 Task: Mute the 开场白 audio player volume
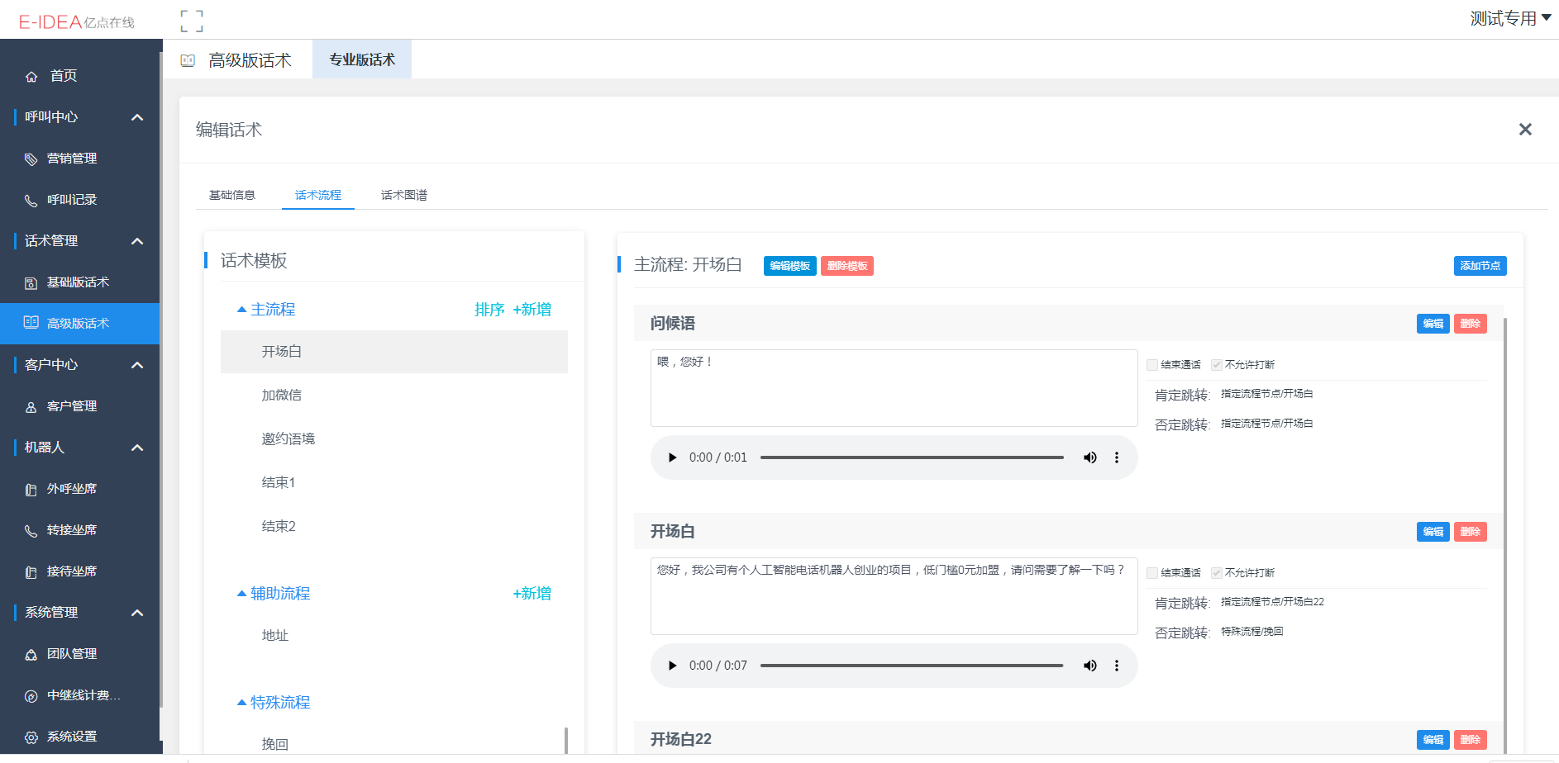tap(1090, 666)
